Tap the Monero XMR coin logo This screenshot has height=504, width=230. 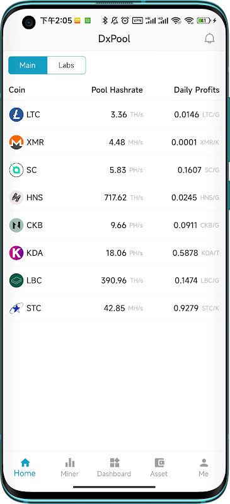[x=16, y=142]
